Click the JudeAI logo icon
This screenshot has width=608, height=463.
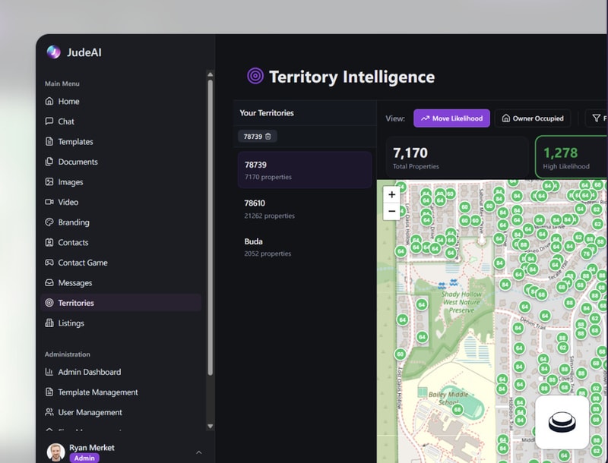[53, 52]
